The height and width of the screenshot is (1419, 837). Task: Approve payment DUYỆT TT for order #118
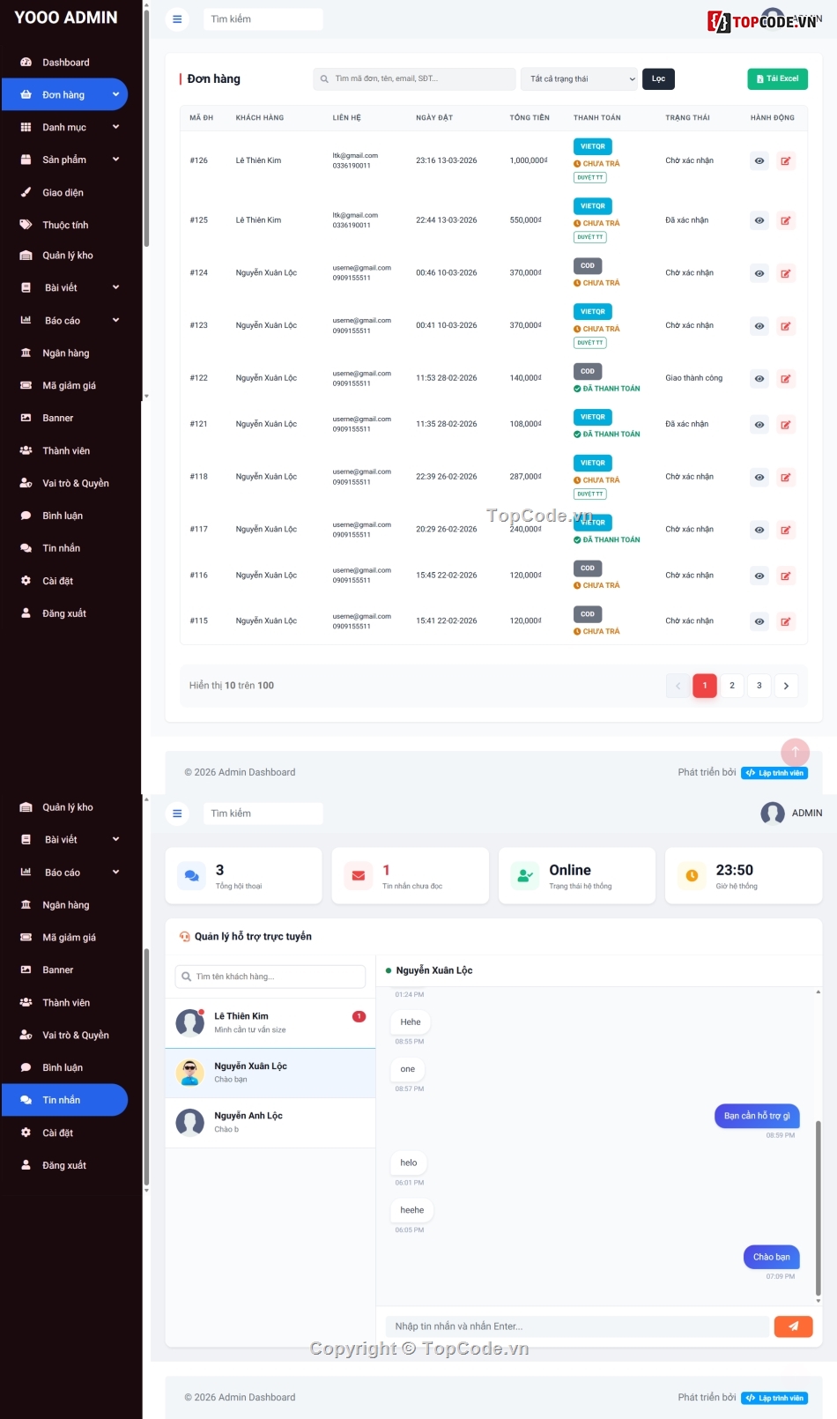pyautogui.click(x=590, y=494)
